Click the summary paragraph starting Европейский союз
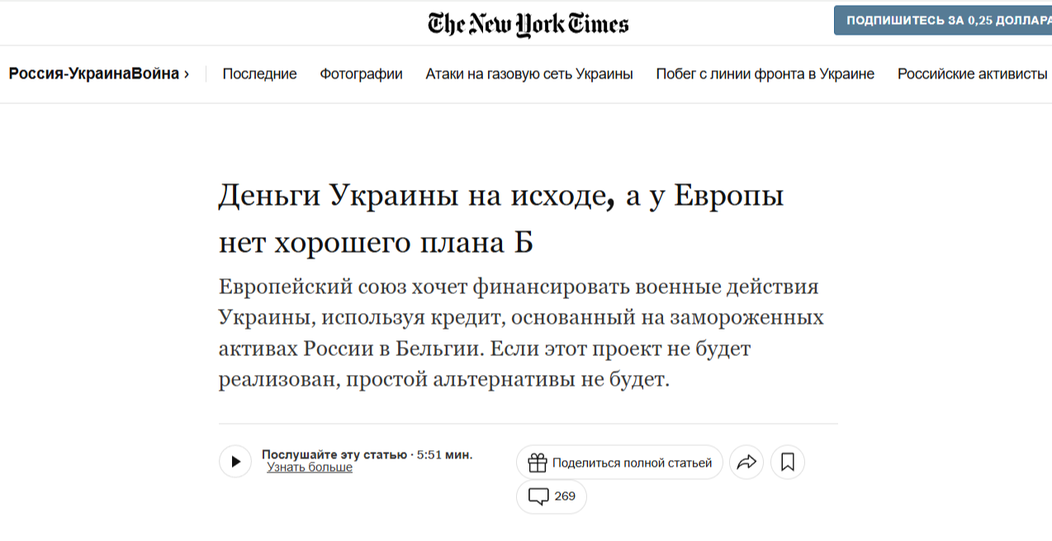The height and width of the screenshot is (541, 1052). (x=521, y=334)
